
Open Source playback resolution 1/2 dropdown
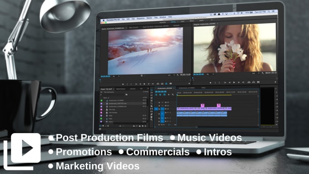click(x=171, y=75)
